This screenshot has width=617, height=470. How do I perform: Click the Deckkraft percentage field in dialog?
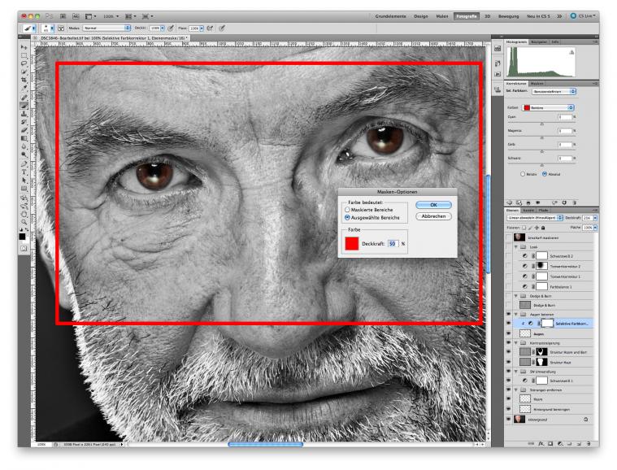(x=393, y=244)
